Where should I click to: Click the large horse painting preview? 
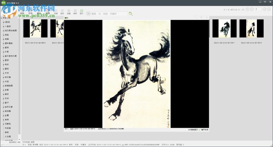136,74
